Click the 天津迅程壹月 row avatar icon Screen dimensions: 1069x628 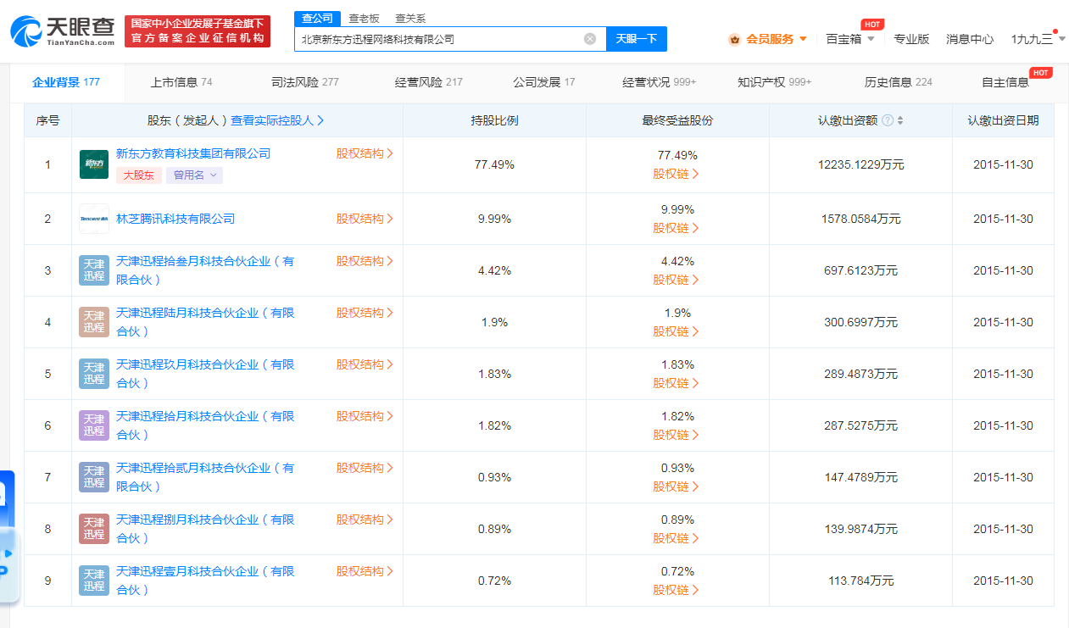point(94,581)
